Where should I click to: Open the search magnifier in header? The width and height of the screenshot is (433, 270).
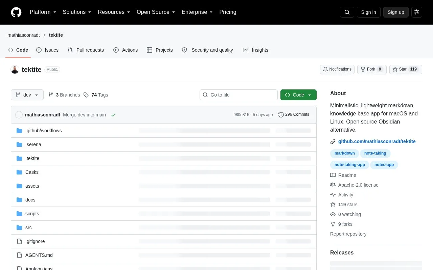pos(347,12)
